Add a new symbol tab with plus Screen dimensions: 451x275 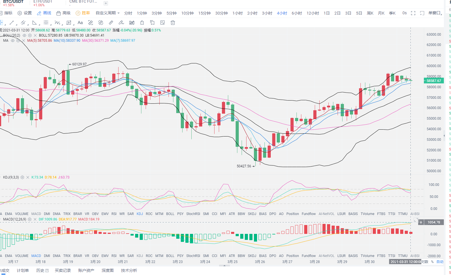(x=106, y=3)
